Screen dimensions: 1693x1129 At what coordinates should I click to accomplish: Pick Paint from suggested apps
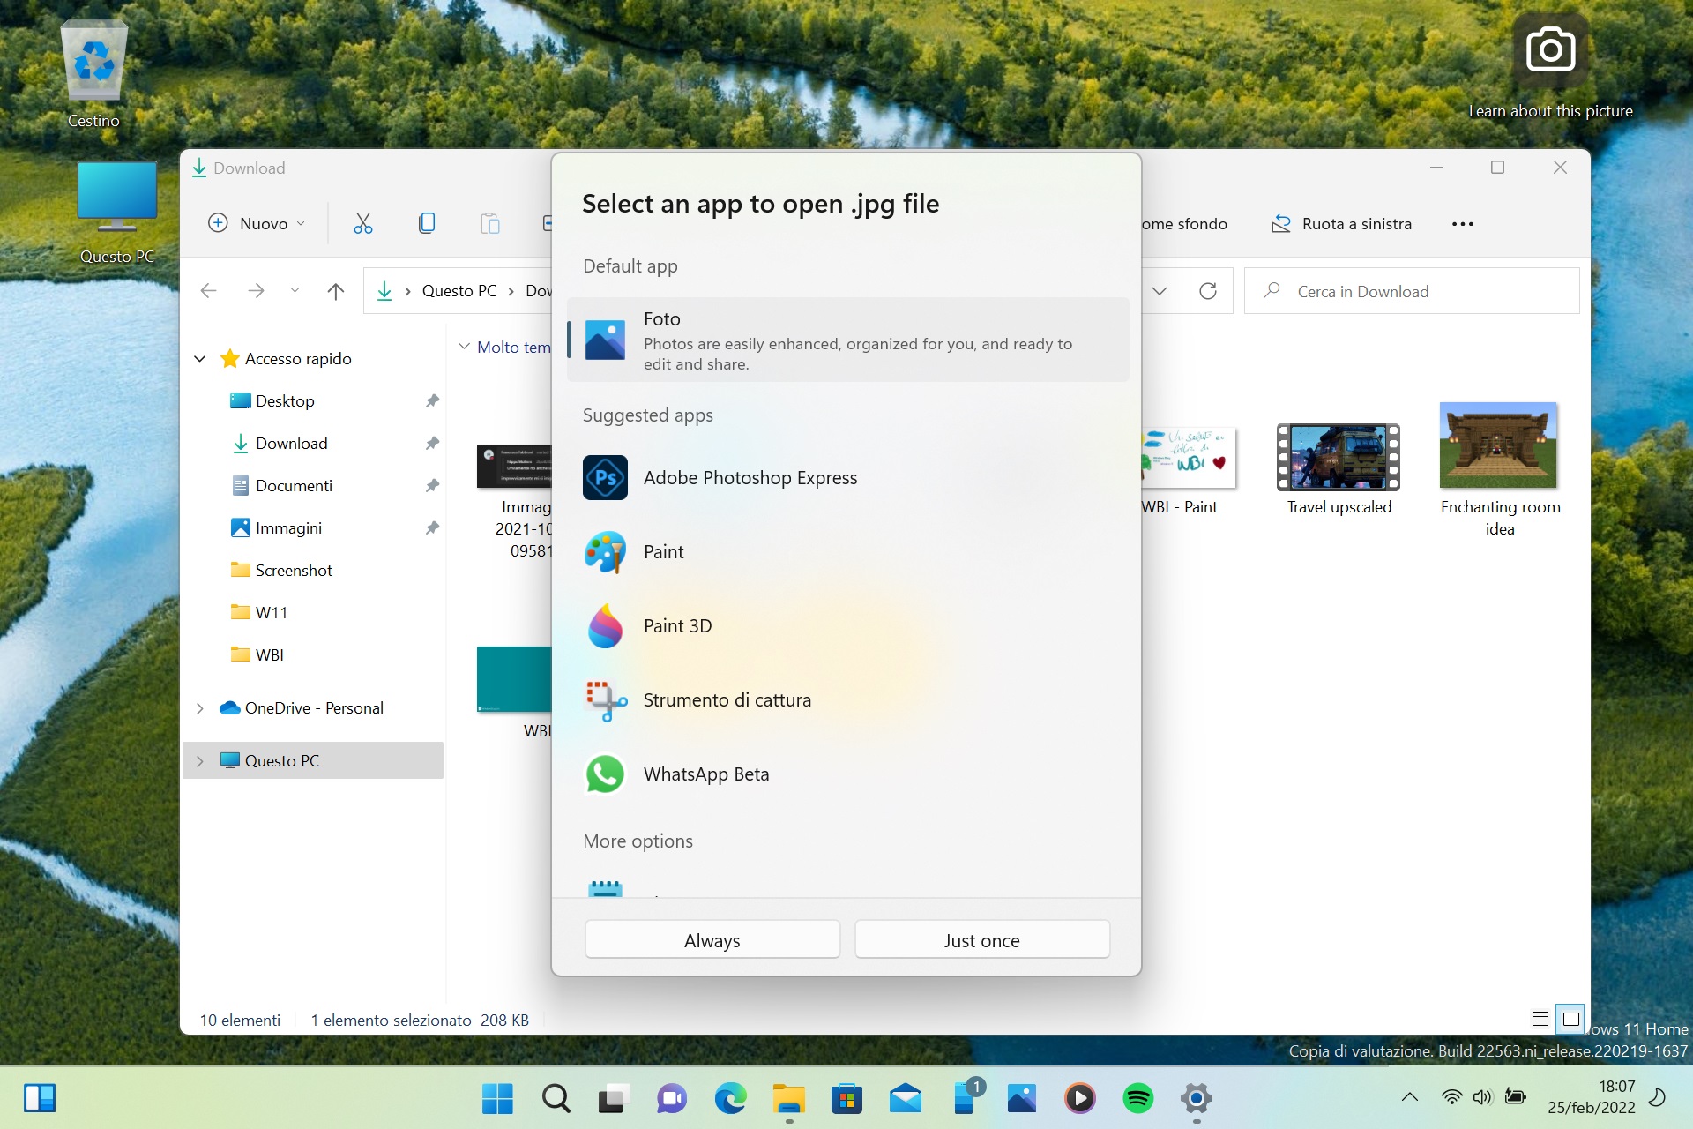click(x=847, y=551)
